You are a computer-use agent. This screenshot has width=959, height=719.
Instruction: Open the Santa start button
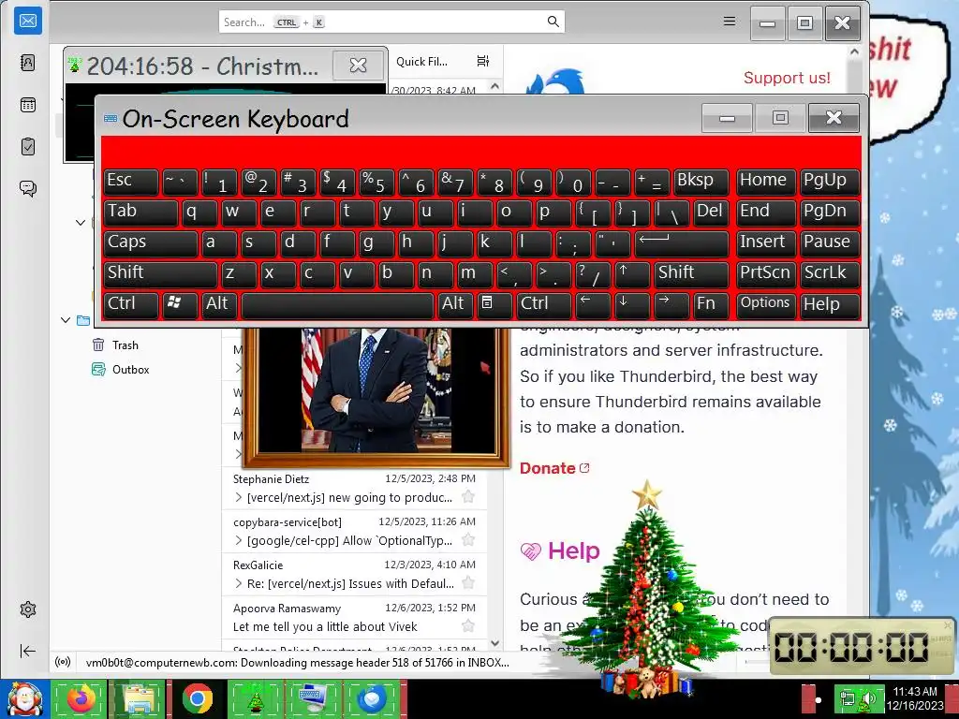point(23,698)
